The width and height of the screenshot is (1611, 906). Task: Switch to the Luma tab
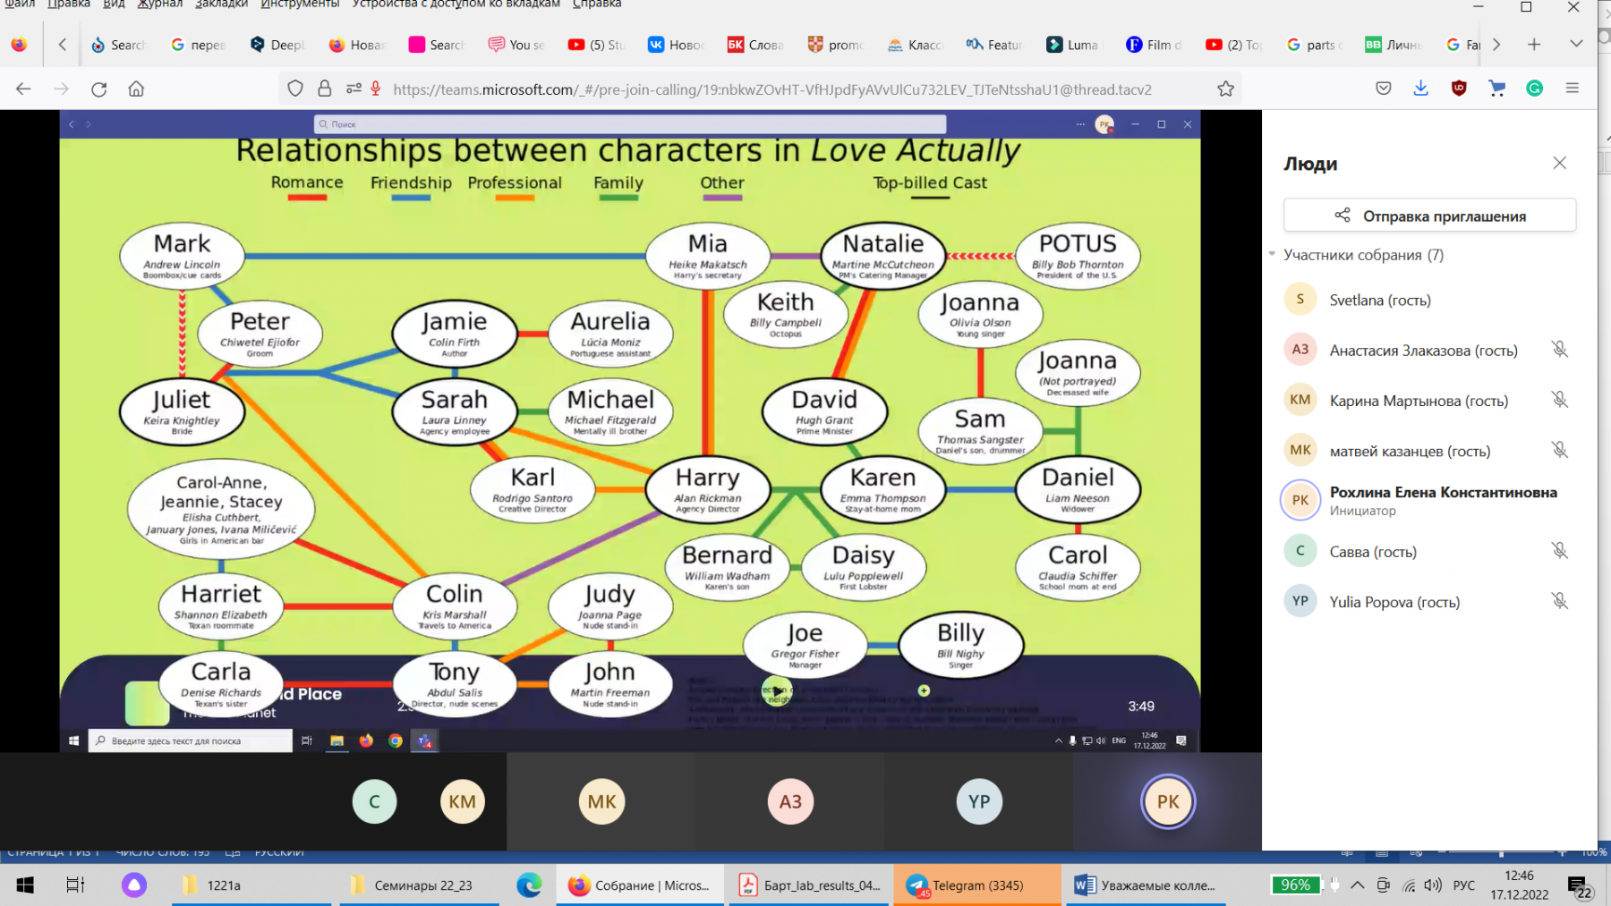1074,45
